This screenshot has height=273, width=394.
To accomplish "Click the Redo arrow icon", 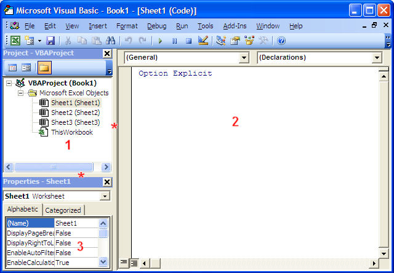I will [142, 41].
